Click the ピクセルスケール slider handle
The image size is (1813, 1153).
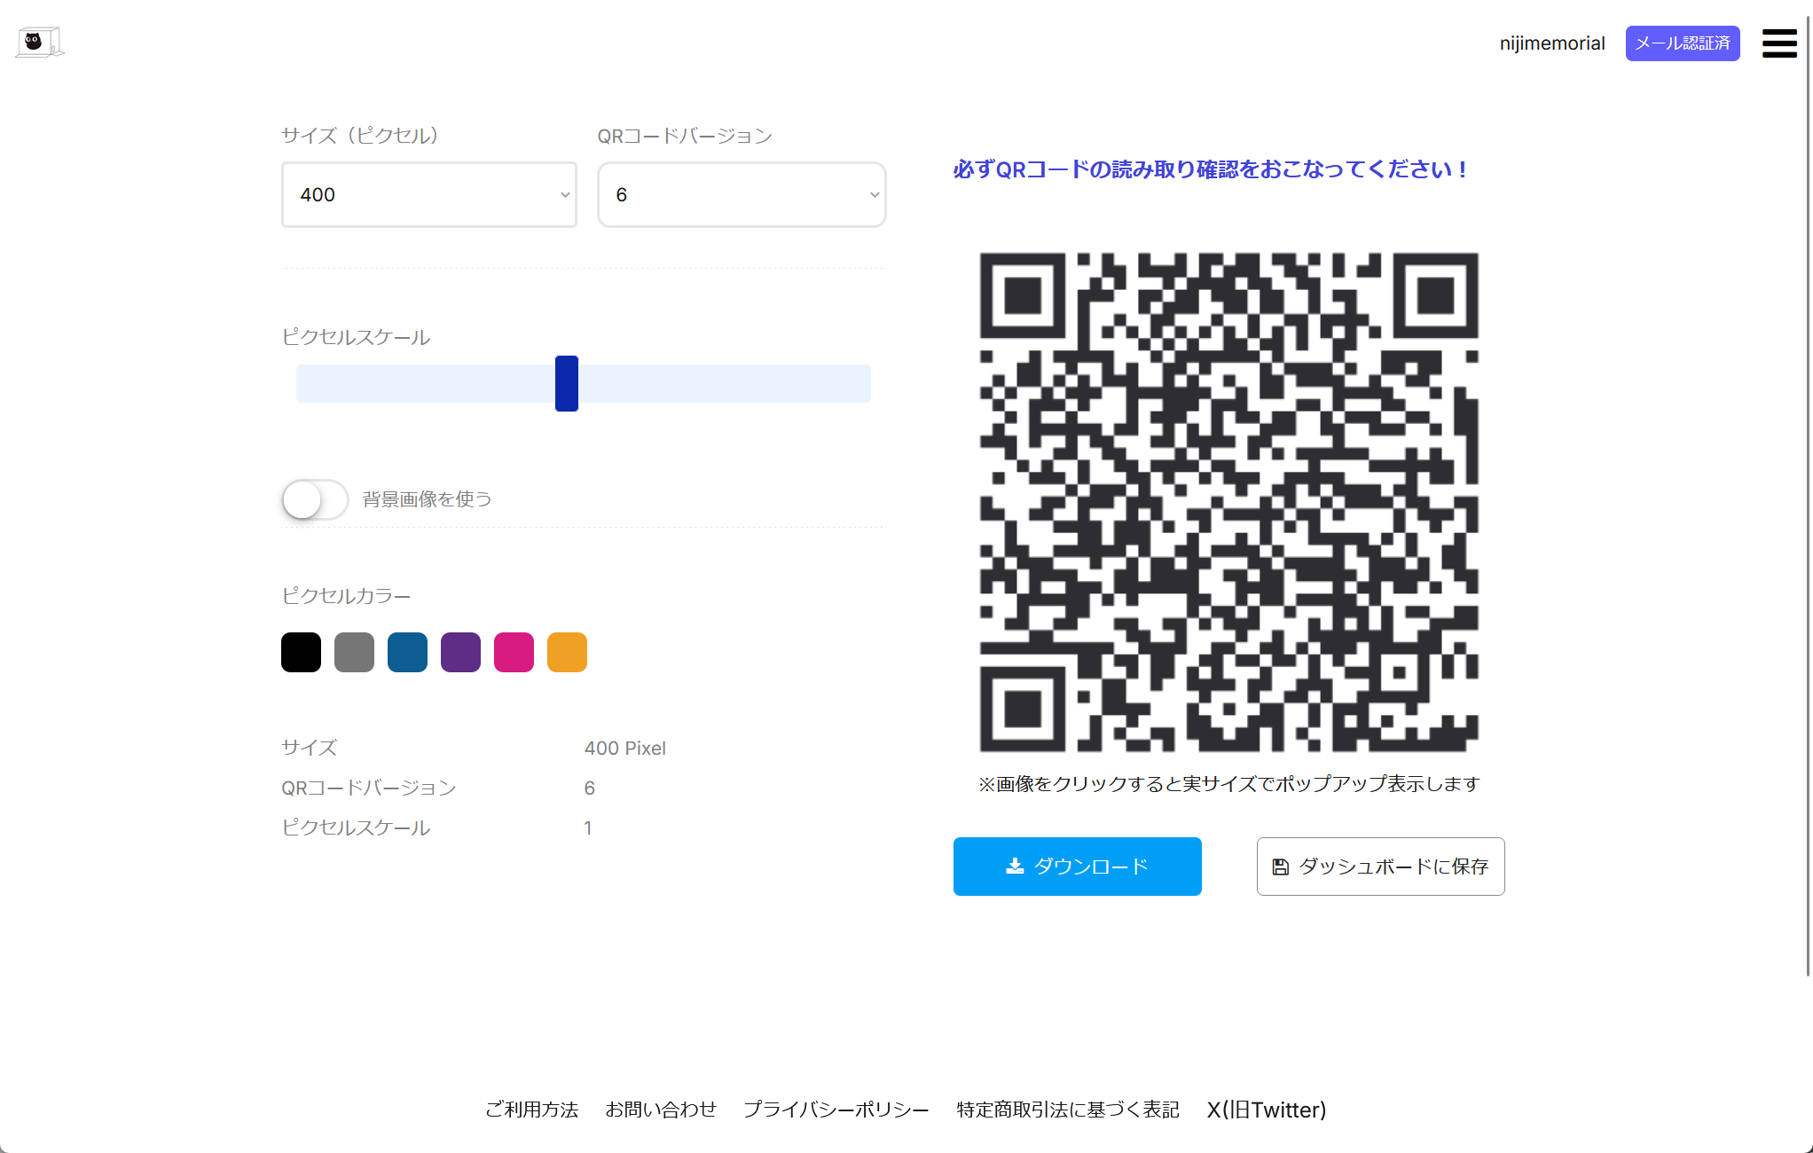click(x=567, y=383)
